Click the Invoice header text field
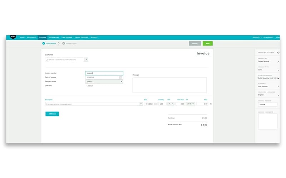286x178 pixels. point(268,104)
